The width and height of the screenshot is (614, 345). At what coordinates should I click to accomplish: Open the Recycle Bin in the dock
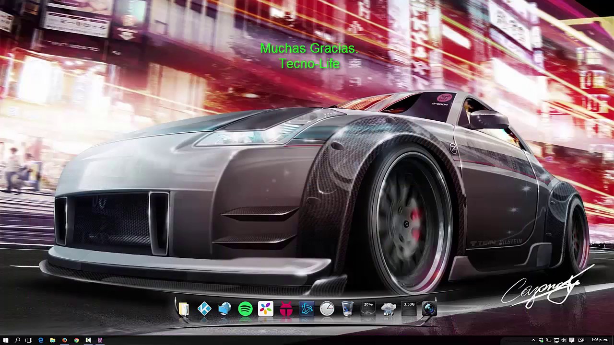coord(348,309)
